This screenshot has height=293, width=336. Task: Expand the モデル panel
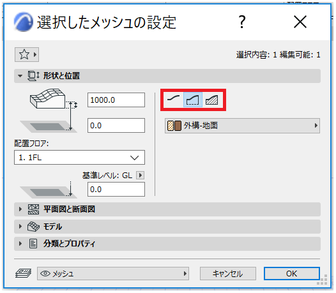tap(167, 227)
